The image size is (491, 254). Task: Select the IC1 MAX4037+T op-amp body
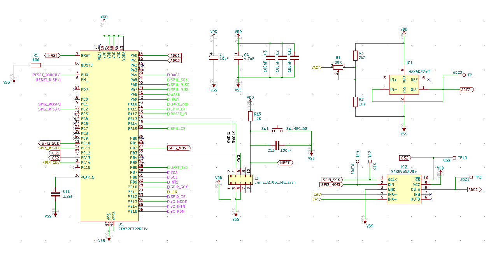click(404, 84)
